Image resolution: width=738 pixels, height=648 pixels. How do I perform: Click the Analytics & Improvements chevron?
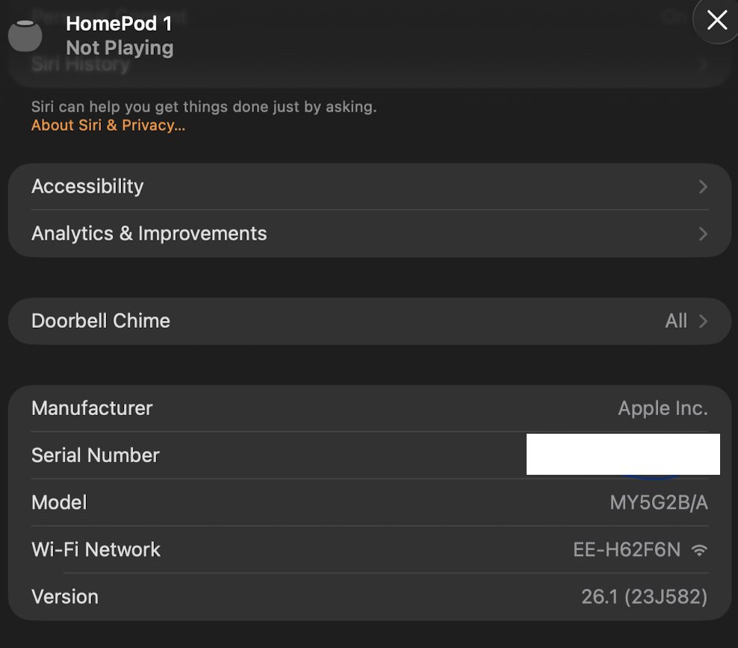702,234
